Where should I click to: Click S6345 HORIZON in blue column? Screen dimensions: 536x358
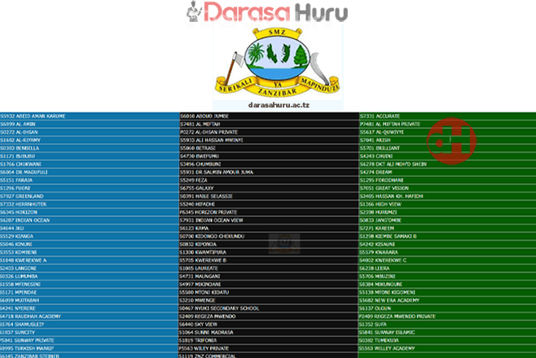[x=19, y=212]
